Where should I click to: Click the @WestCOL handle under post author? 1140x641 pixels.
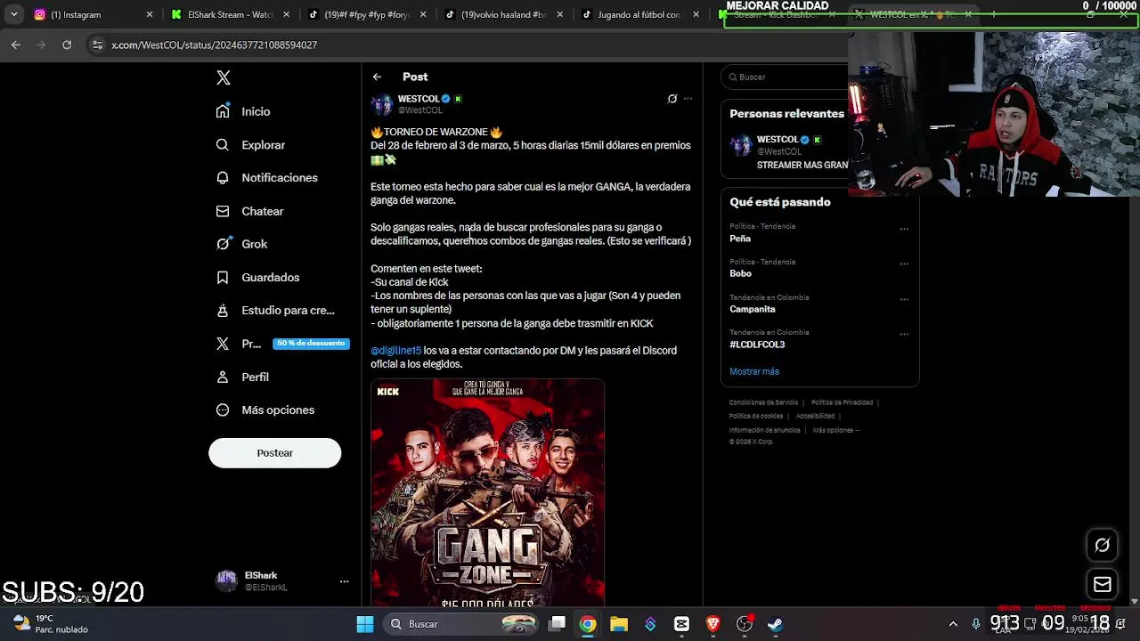tap(419, 110)
